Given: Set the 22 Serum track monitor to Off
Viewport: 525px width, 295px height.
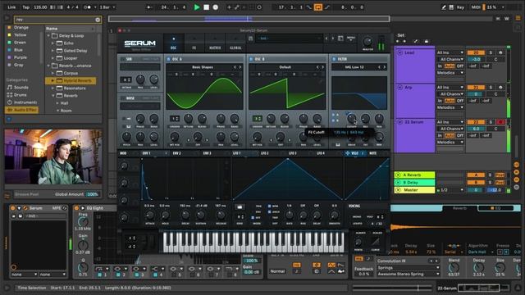Looking at the screenshot, I should tap(460, 135).
